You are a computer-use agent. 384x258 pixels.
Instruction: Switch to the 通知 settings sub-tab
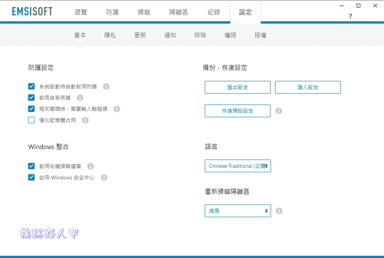click(170, 35)
